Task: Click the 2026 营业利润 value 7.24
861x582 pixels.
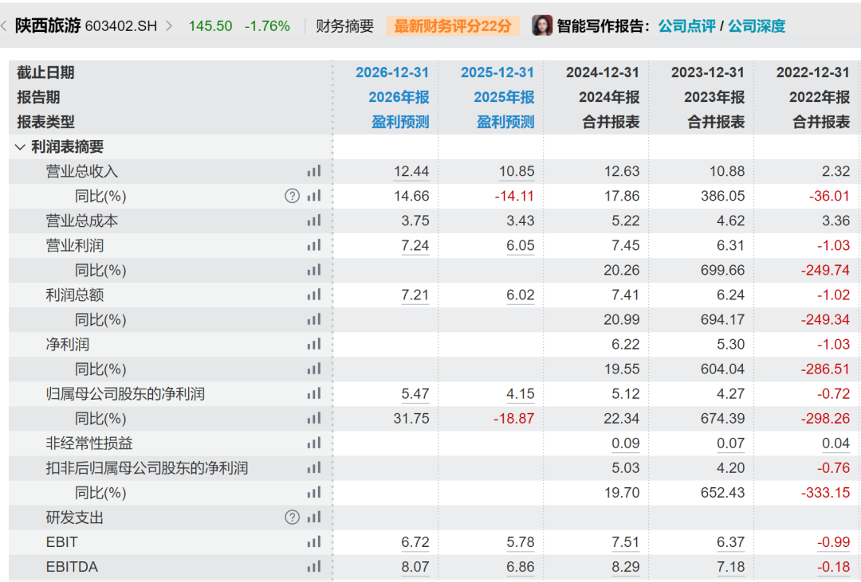Action: point(415,245)
